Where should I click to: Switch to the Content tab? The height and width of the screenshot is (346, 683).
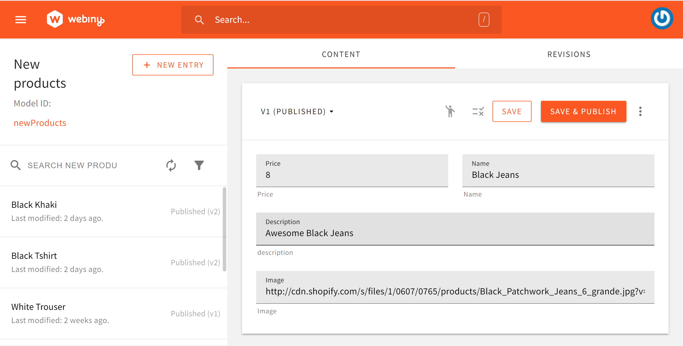341,55
